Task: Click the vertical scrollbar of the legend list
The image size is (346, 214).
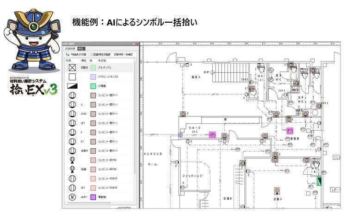Action: pyautogui.click(x=135, y=117)
